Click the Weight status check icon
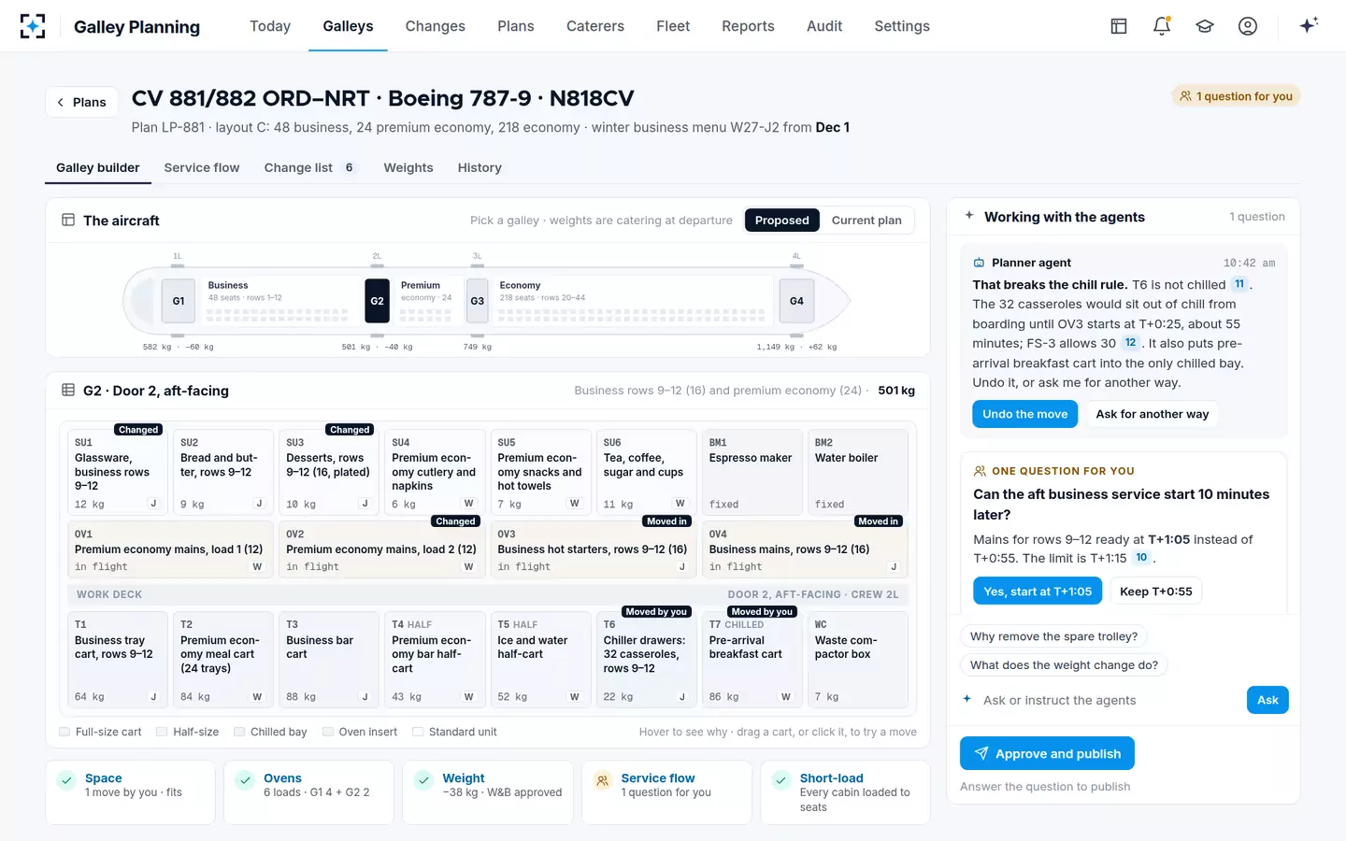The width and height of the screenshot is (1346, 841). coord(423,780)
